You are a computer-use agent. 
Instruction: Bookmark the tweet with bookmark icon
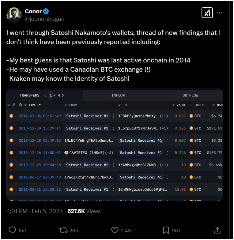[x=166, y=230]
